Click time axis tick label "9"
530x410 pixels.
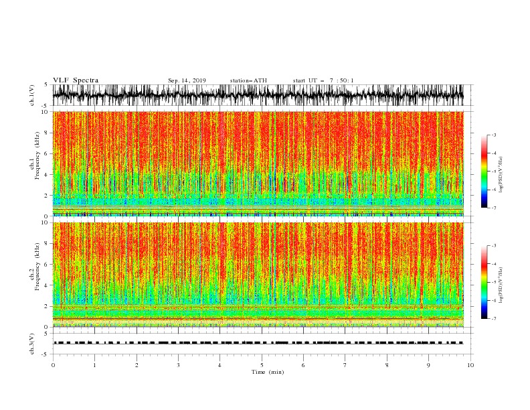click(x=428, y=365)
